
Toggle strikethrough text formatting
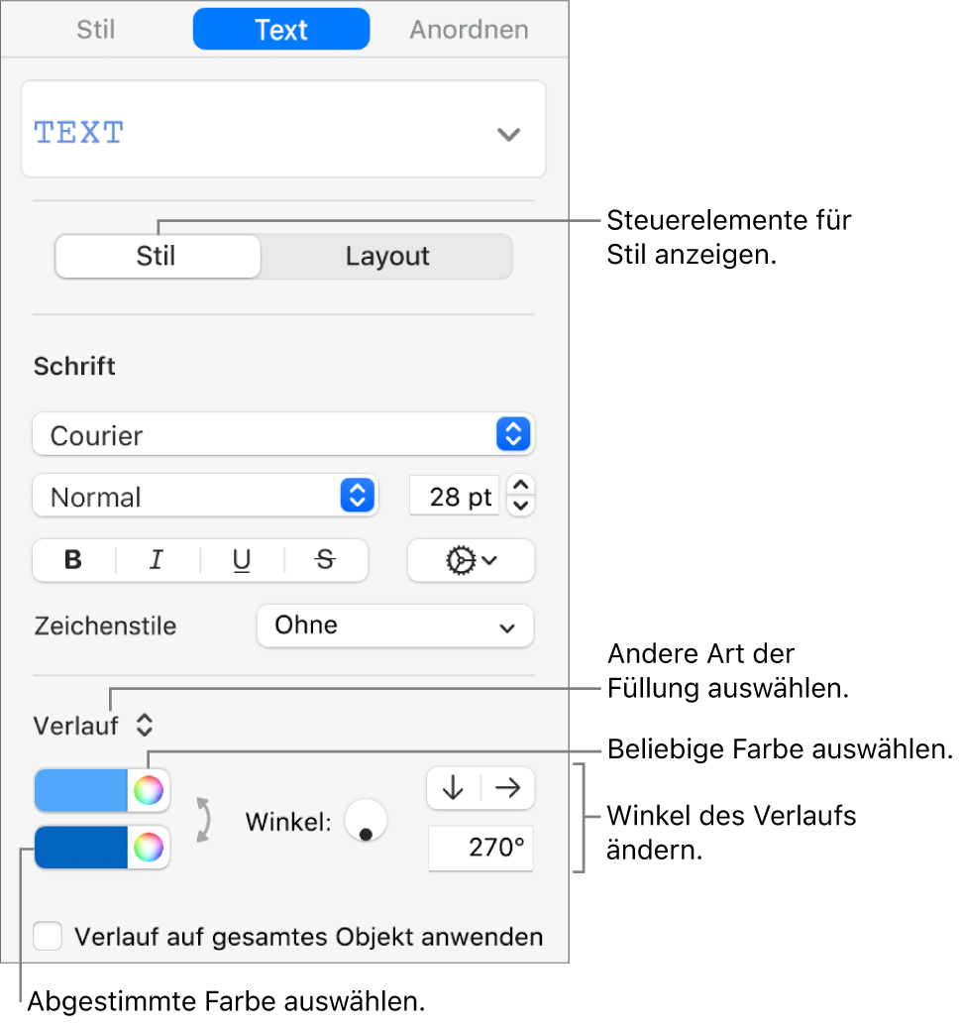[325, 560]
